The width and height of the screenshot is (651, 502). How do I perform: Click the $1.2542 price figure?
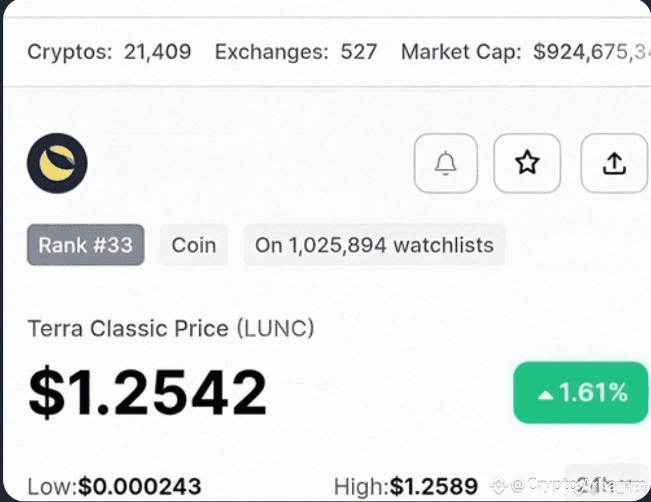(148, 392)
